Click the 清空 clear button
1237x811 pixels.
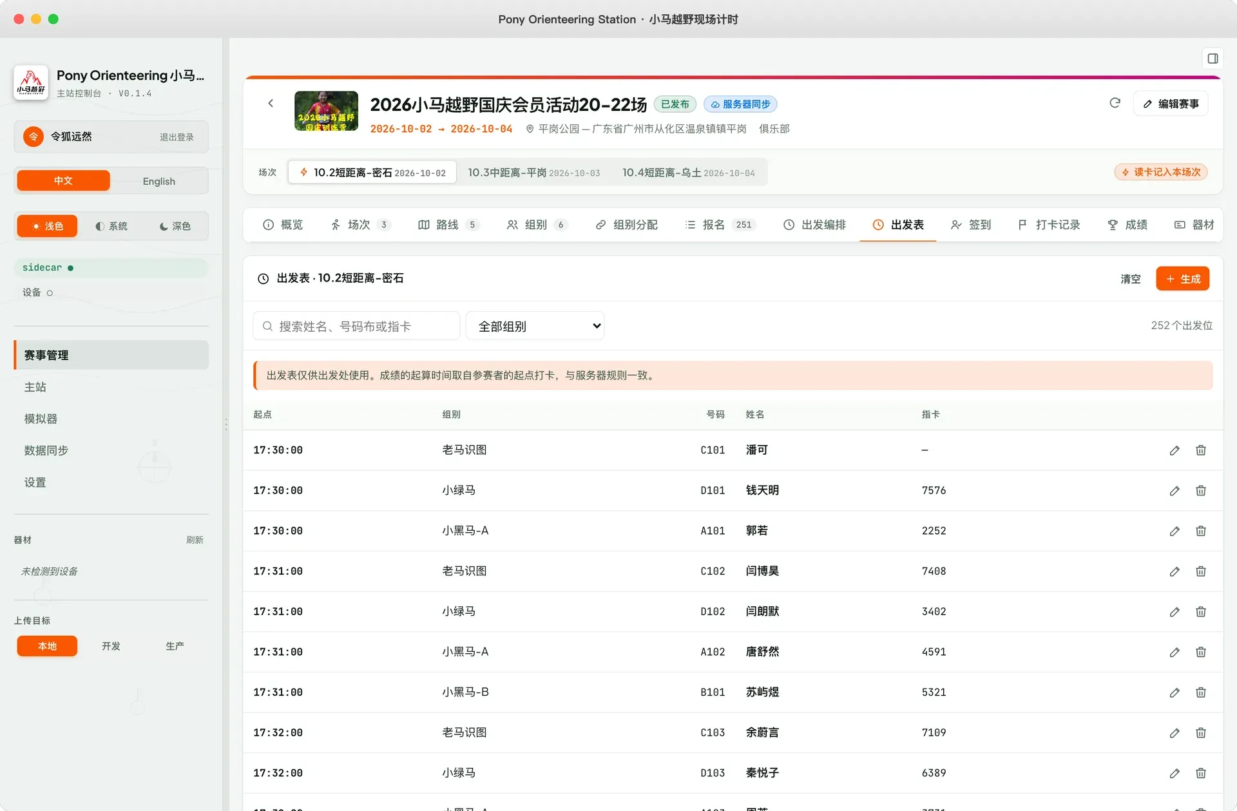pos(1131,279)
